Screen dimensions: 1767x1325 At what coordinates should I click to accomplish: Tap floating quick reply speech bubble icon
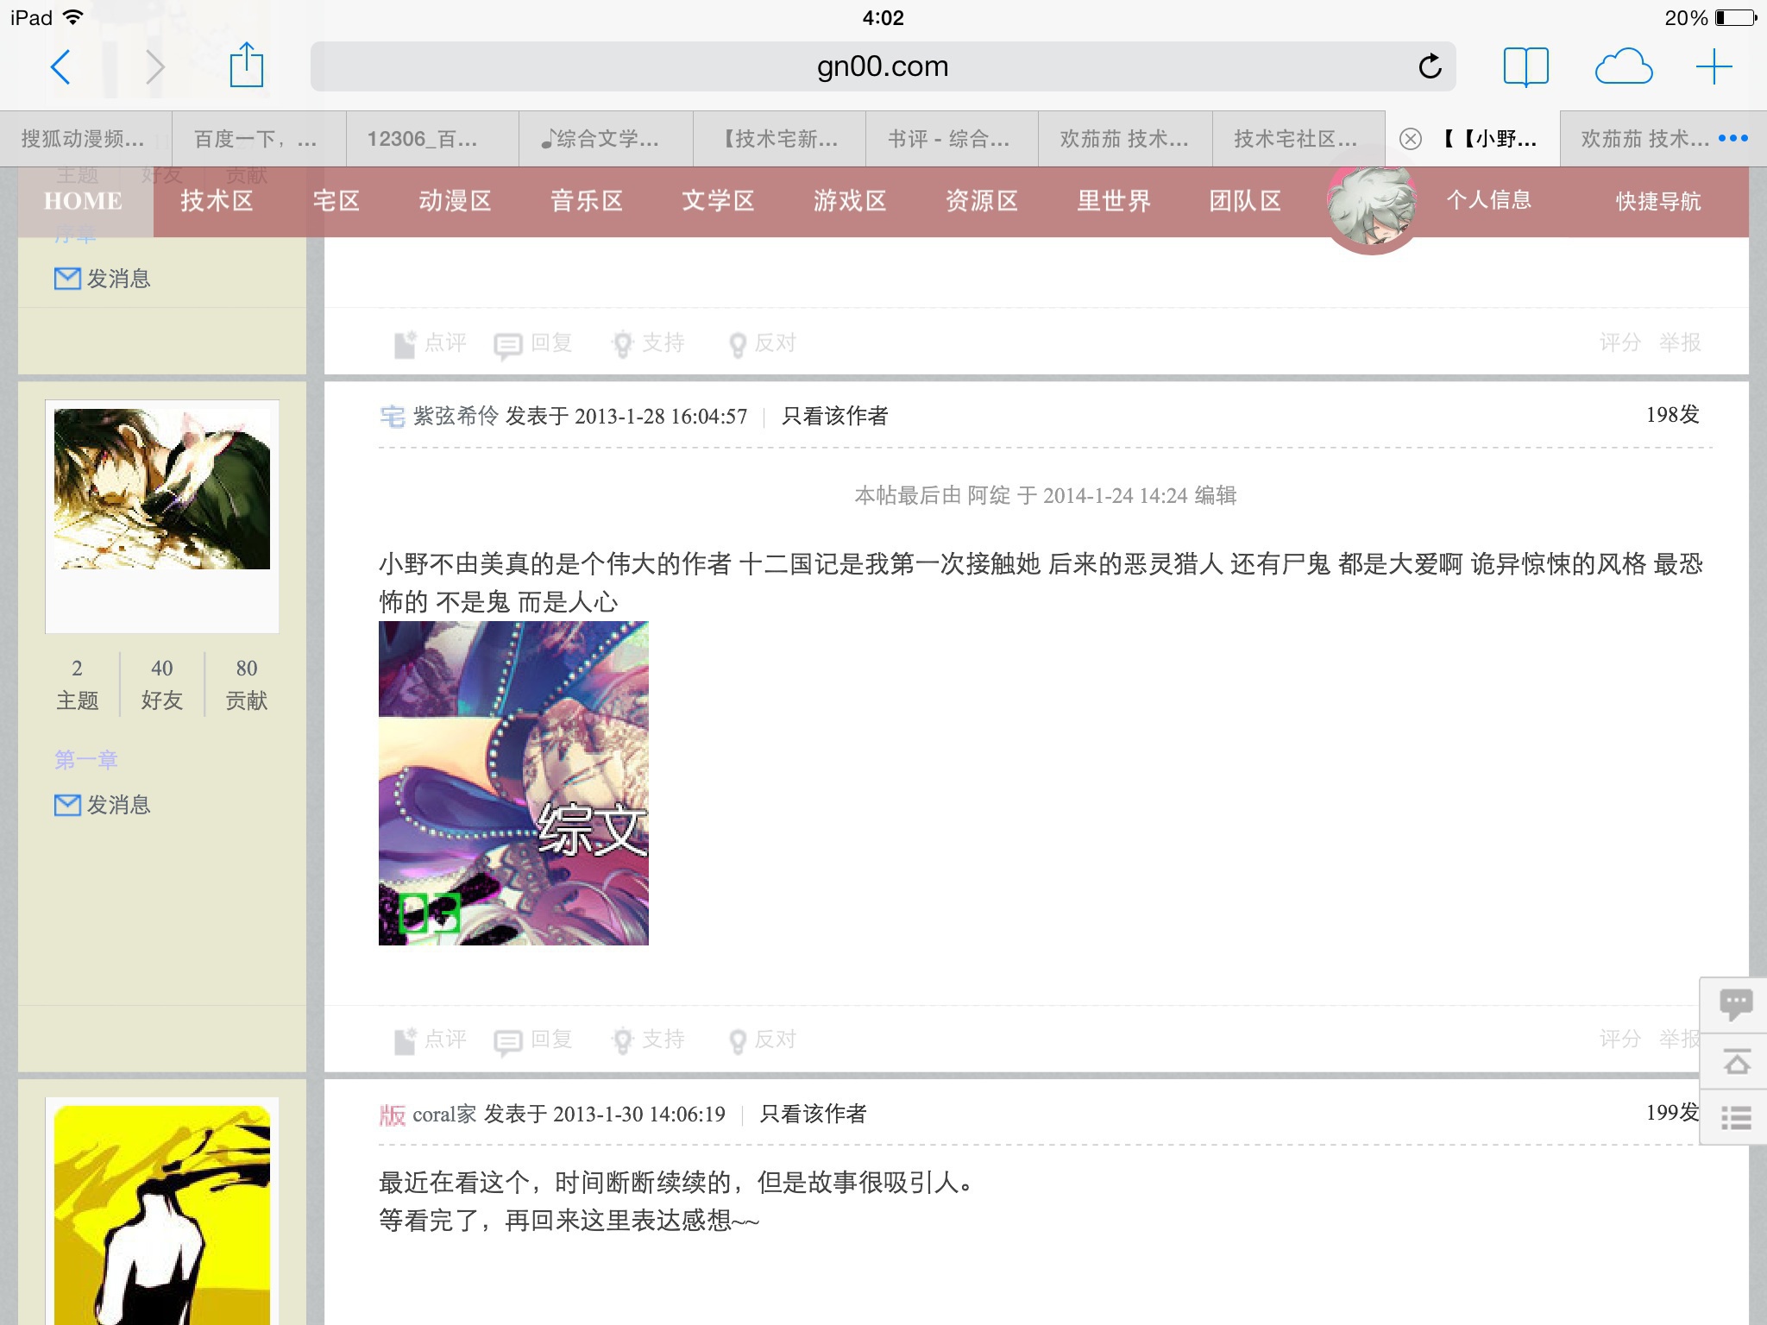1735,1004
